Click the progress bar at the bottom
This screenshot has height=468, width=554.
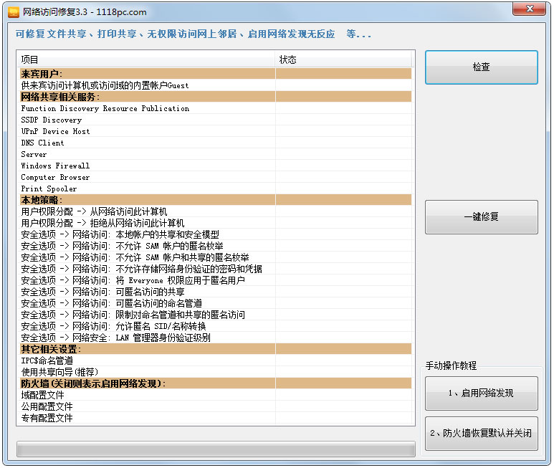click(x=216, y=449)
